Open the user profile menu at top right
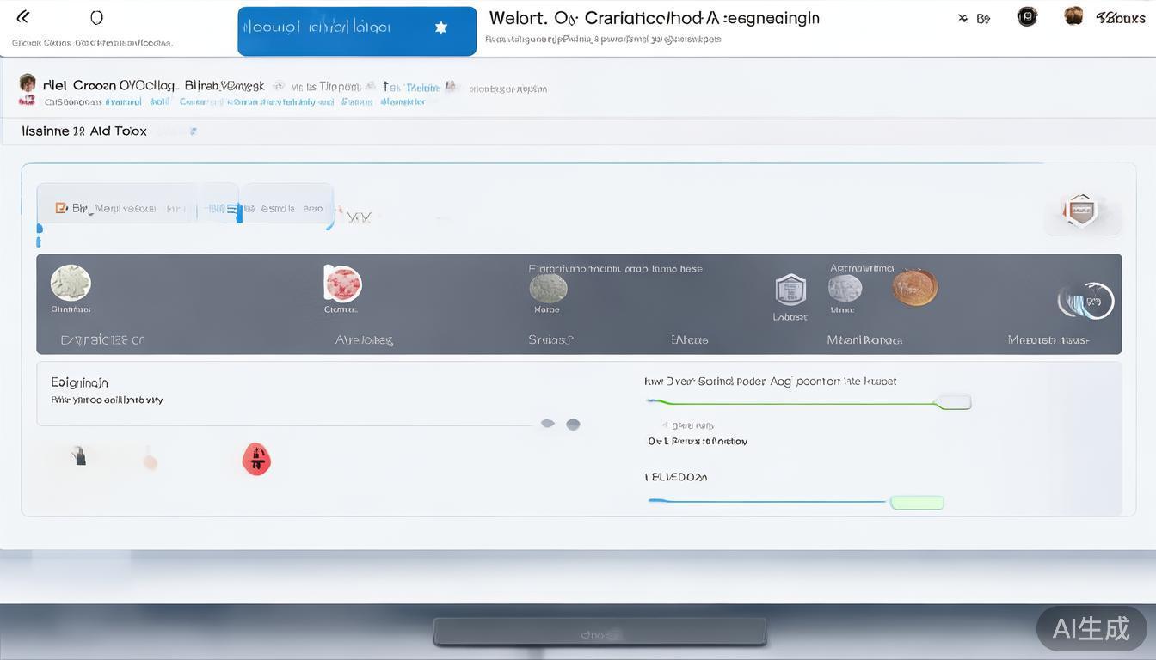1156x660 pixels. (x=1073, y=16)
